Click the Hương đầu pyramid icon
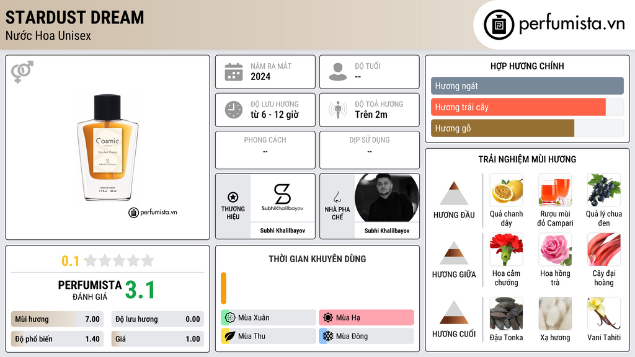This screenshot has height=357, width=635. click(454, 193)
